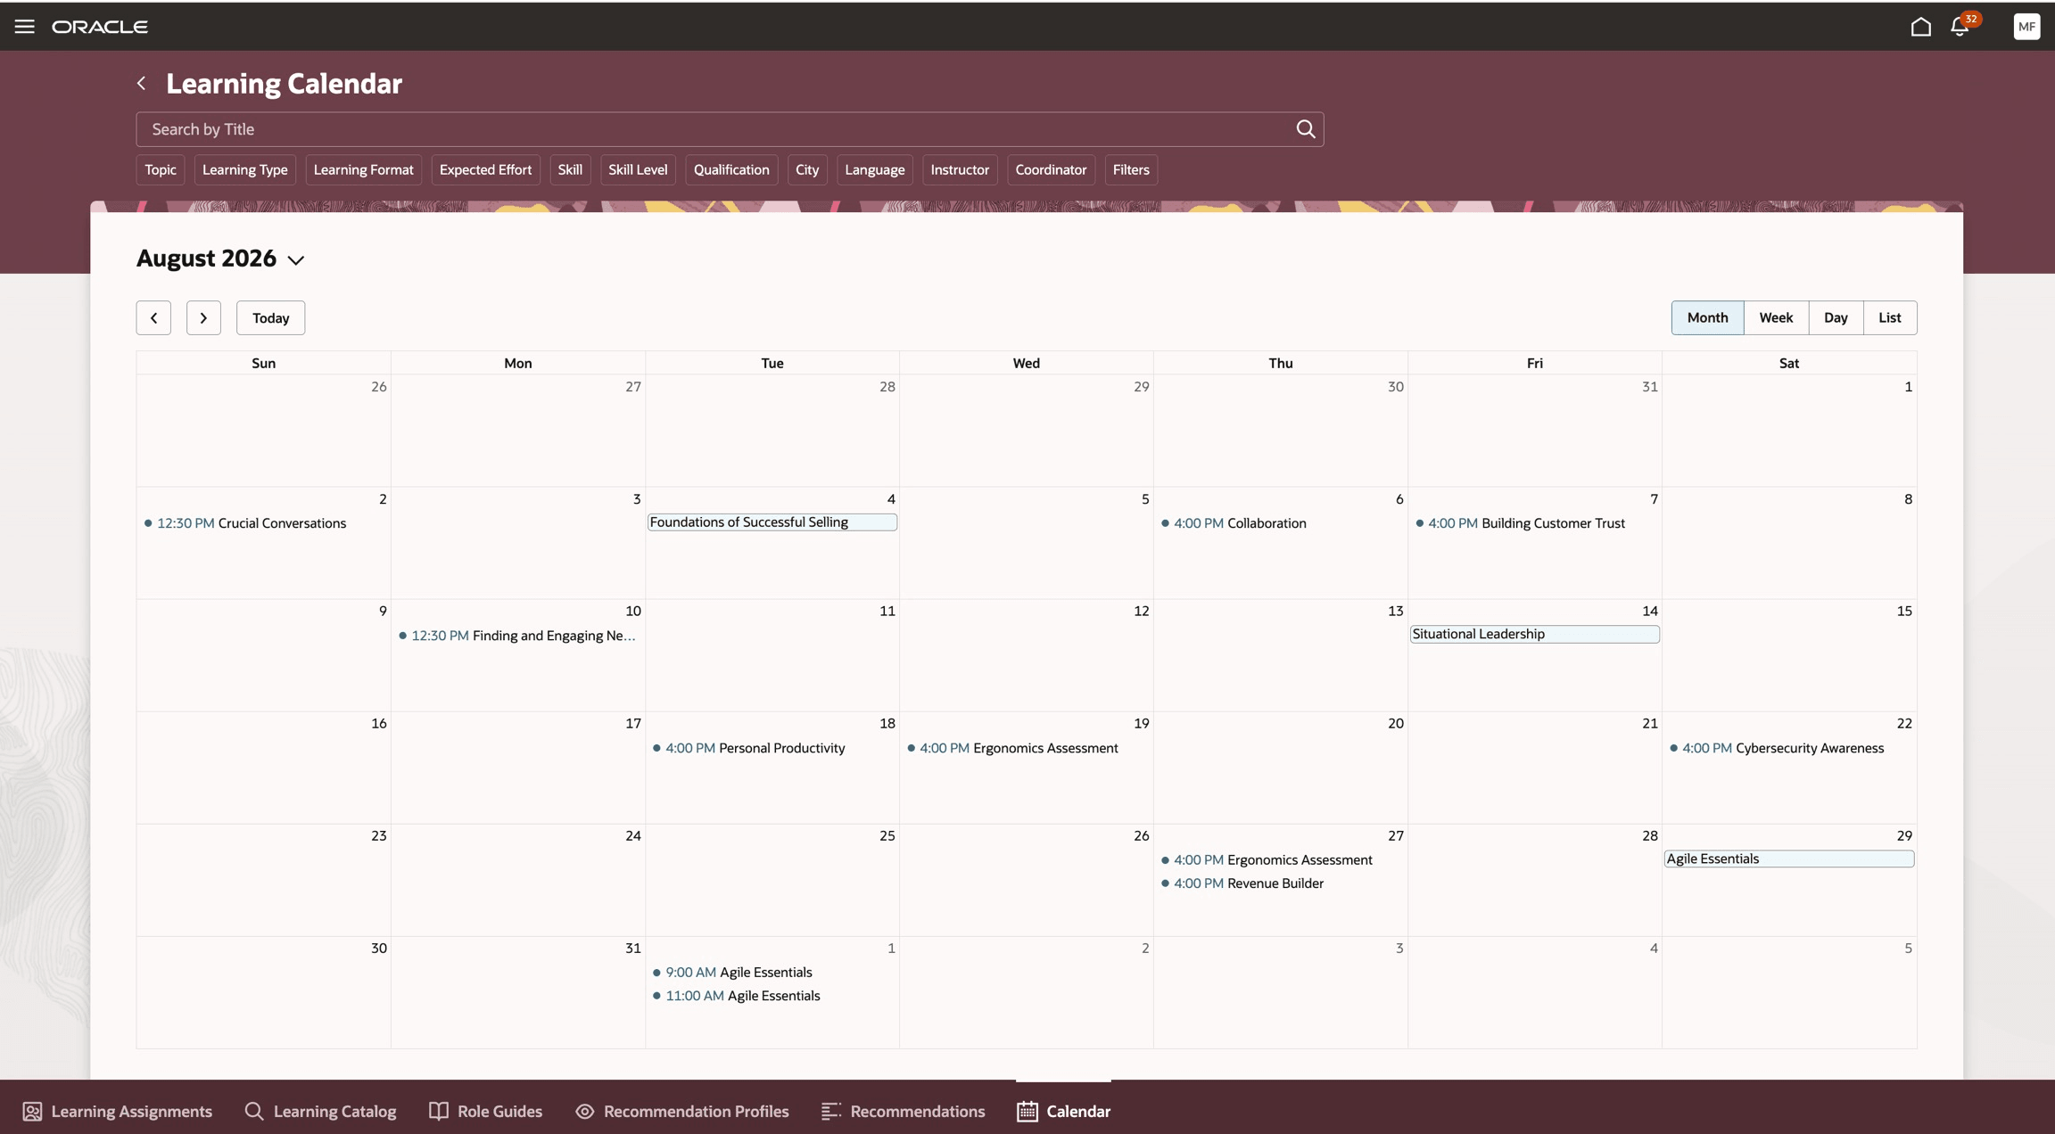Image resolution: width=2055 pixels, height=1134 pixels.
Task: Open the City filter
Action: (807, 169)
